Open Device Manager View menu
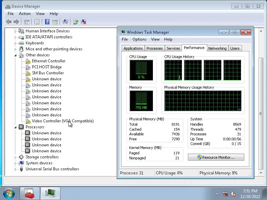This screenshot has height=200, width=267. pyautogui.click(x=40, y=14)
